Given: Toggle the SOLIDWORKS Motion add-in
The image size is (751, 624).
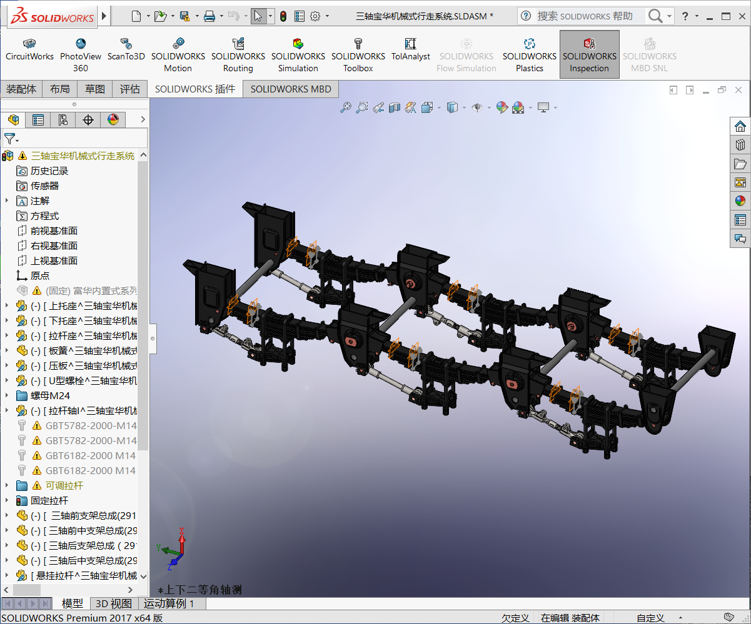Looking at the screenshot, I should [x=178, y=55].
